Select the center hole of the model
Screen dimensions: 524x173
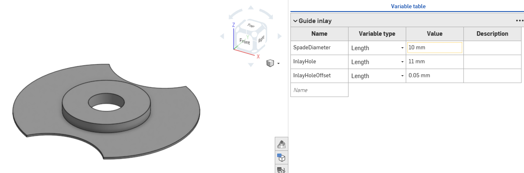[x=106, y=101]
